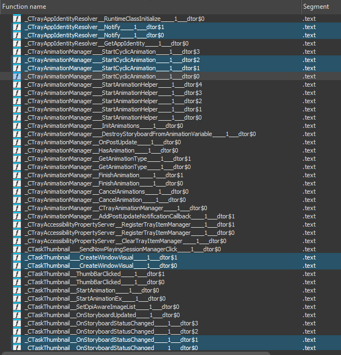Click function icon beside GetAnimationType dtor$1

point(17,159)
